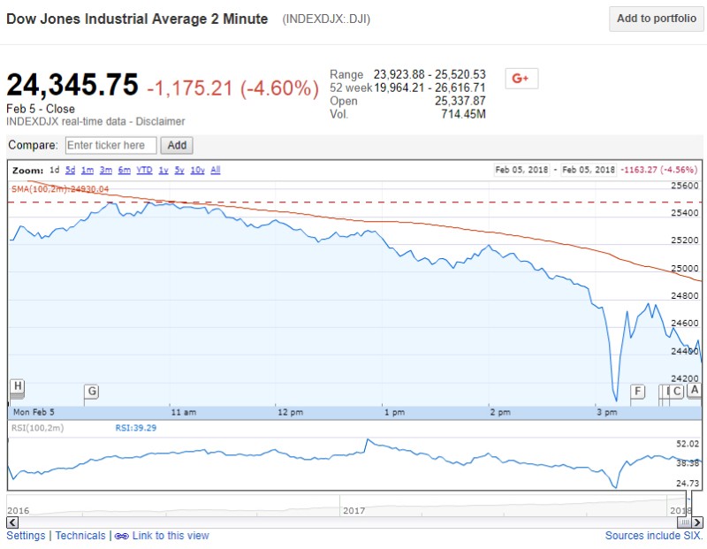The width and height of the screenshot is (707, 549).
Task: Click Link to this view
Action: [171, 536]
